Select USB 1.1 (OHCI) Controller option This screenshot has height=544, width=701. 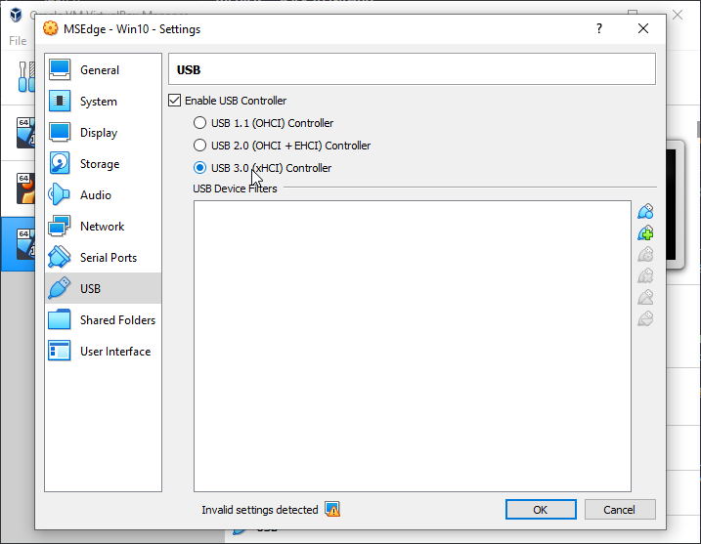point(200,123)
